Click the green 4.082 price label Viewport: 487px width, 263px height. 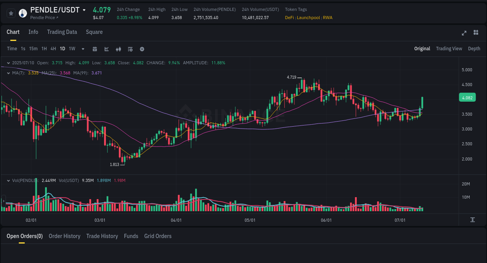coord(467,97)
